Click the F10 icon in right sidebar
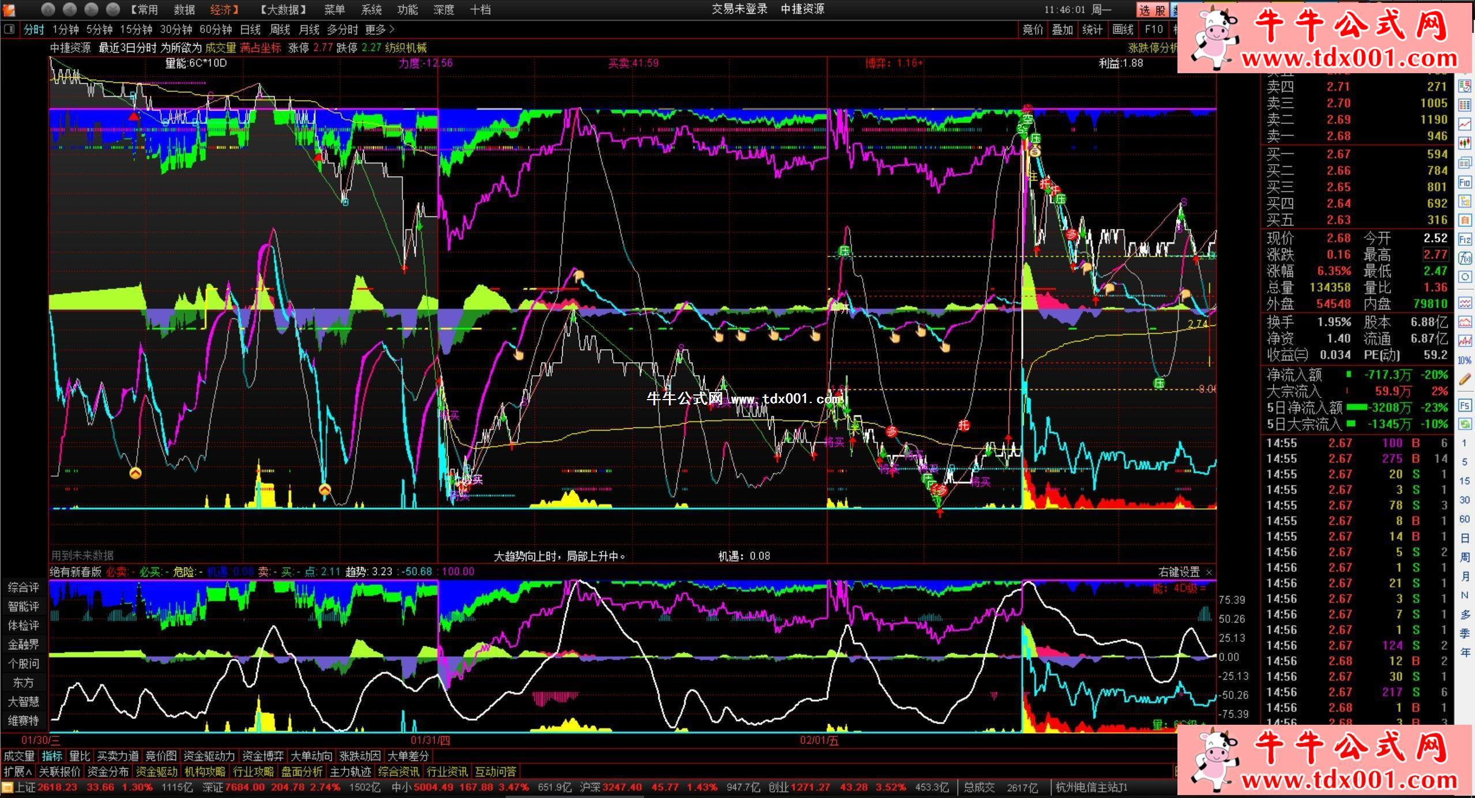The height and width of the screenshot is (798, 1475). point(1465,182)
